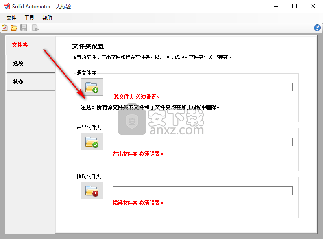323x239 pixels.
Task: Switch to the 选项 tab
Action: click(x=31, y=64)
